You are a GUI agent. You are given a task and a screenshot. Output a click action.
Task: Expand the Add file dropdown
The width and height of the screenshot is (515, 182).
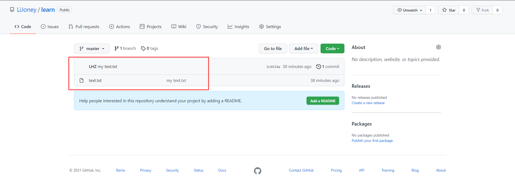coord(304,48)
